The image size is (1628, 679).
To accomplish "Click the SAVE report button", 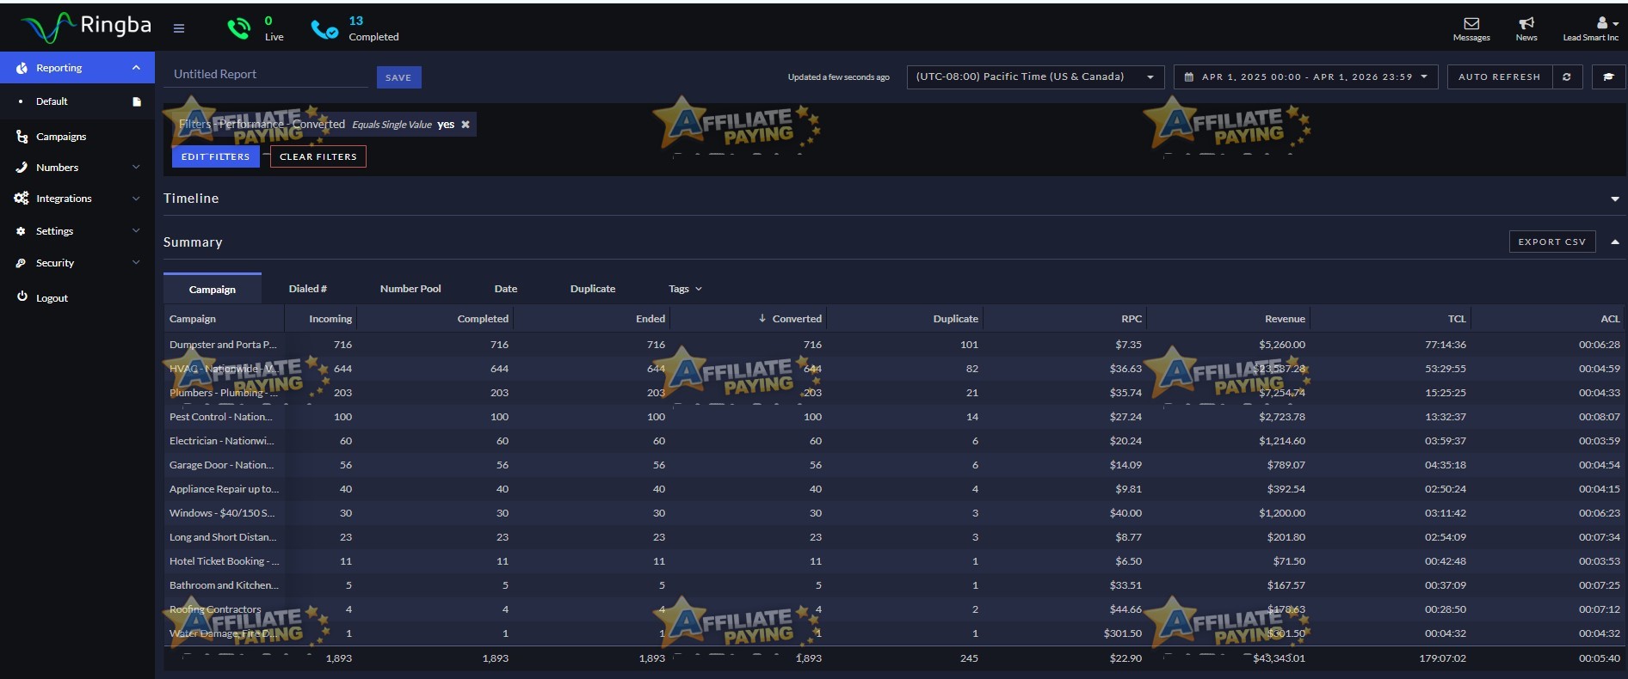I will point(398,77).
